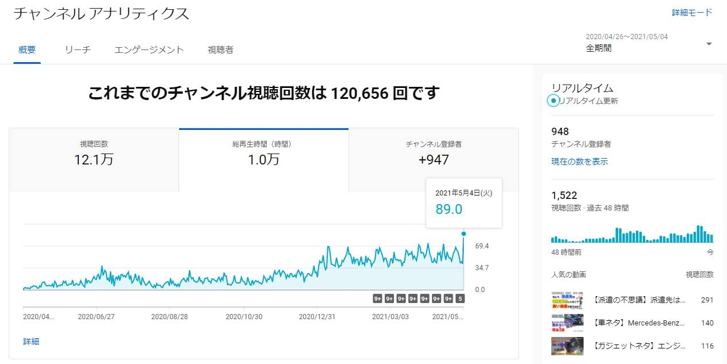The height and width of the screenshot is (364, 727).
Task: Open thumbnail of Mercedes-Benz 車ネタ video
Action: [x=567, y=323]
